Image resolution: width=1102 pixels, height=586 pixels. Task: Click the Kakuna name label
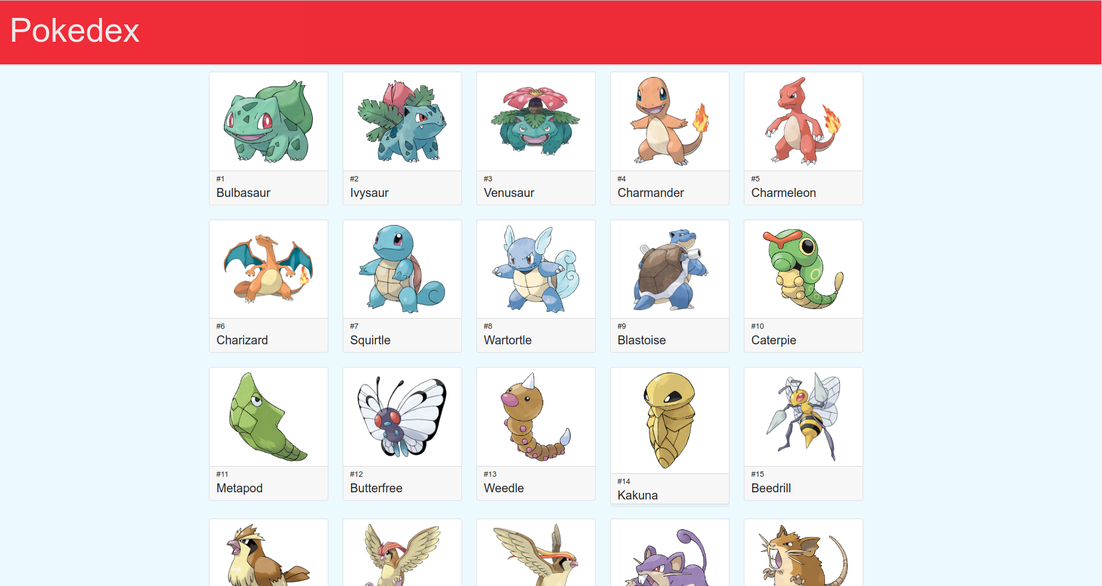pyautogui.click(x=638, y=495)
